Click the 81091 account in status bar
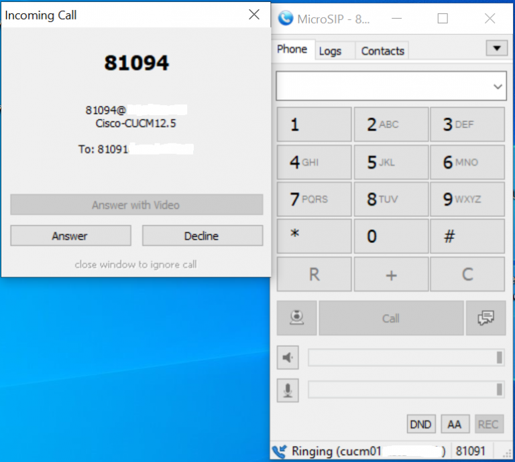 (470, 451)
